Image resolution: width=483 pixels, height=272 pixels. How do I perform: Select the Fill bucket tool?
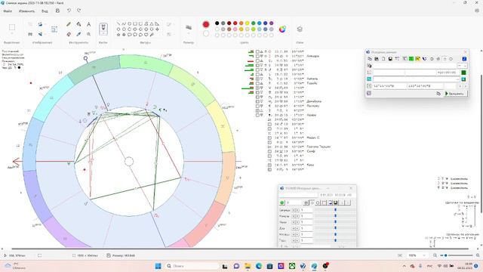(78, 24)
